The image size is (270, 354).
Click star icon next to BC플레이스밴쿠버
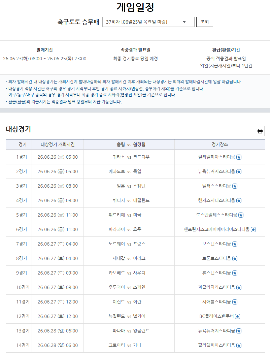(238, 317)
